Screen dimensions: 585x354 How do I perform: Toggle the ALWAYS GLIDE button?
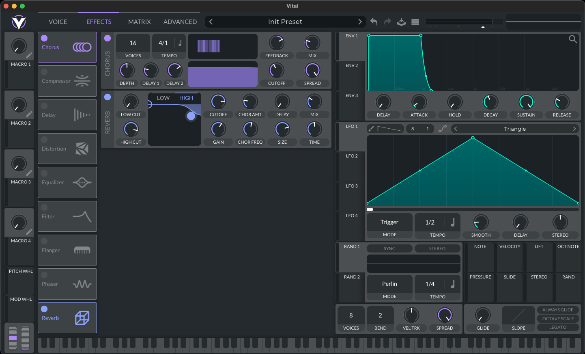[558, 310]
